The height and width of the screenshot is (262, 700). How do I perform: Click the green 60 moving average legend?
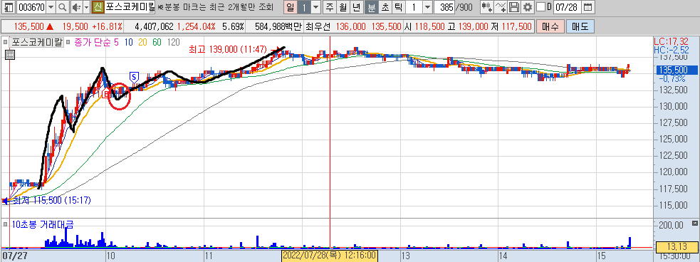pos(157,43)
